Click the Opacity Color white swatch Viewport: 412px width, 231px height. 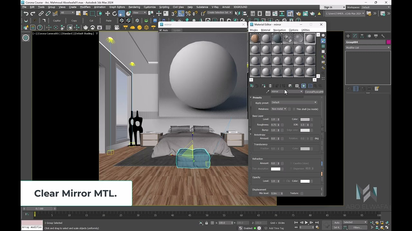tap(305, 181)
